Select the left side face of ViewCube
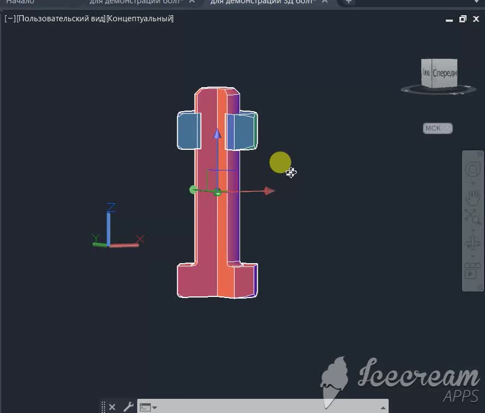 coord(426,72)
